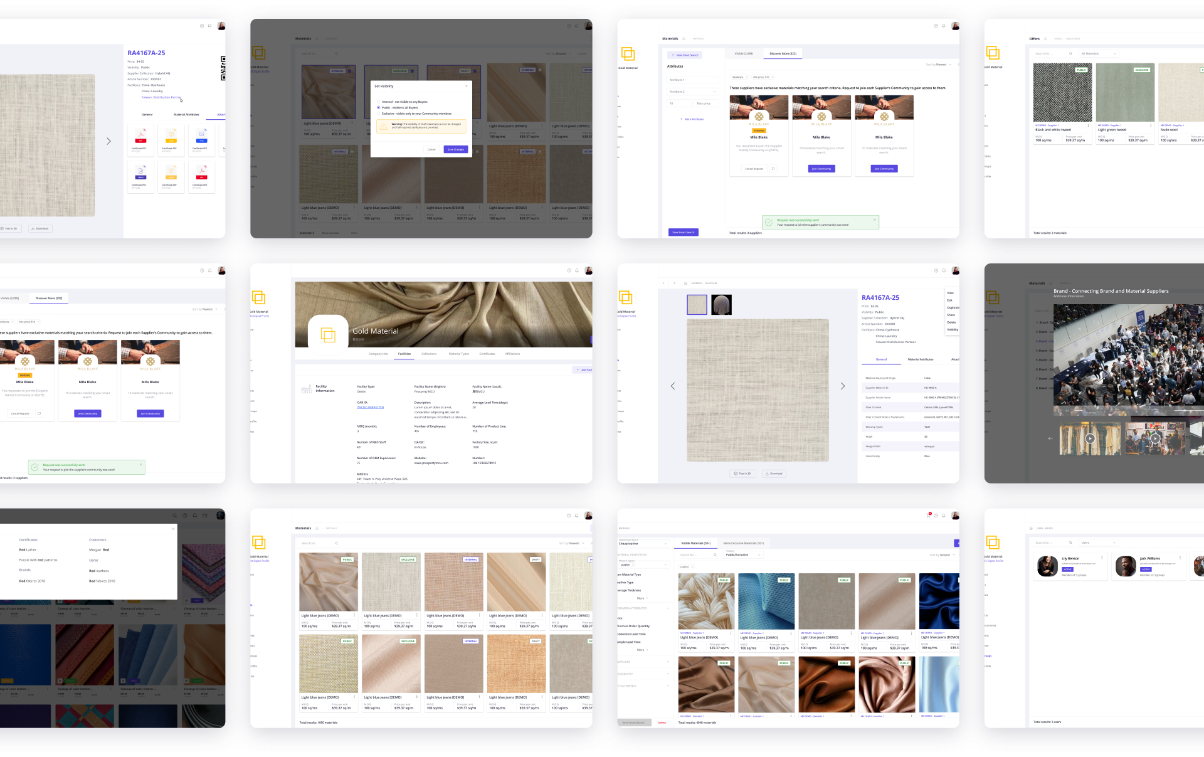Click Save changes in Set visibility dialog
The image size is (1204, 757).
456,149
